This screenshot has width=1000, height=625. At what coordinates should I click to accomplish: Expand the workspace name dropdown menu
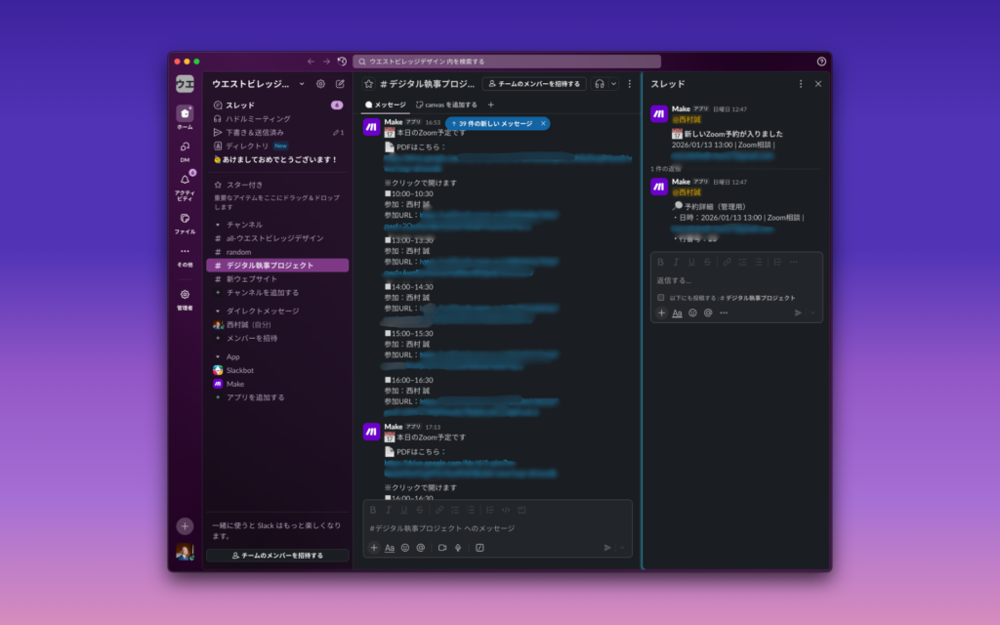[302, 84]
